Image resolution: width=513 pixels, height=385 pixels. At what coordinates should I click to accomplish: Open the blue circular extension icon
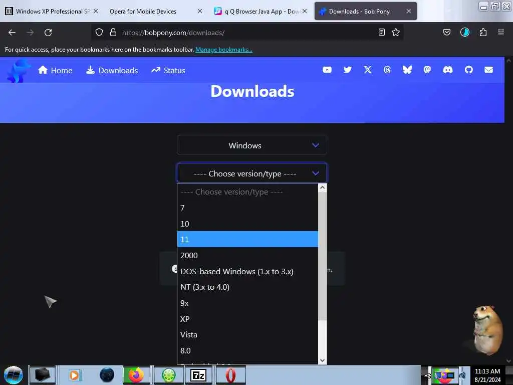[464, 33]
